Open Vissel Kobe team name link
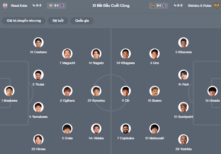Image resolution: width=221 pixels, height=154 pixels. tap(19, 6)
